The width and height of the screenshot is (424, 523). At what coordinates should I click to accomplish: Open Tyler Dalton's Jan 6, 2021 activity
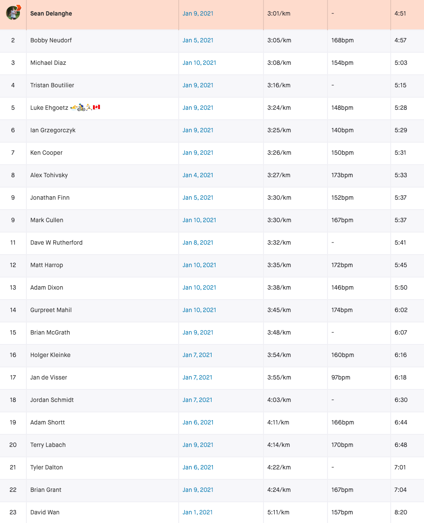point(198,467)
